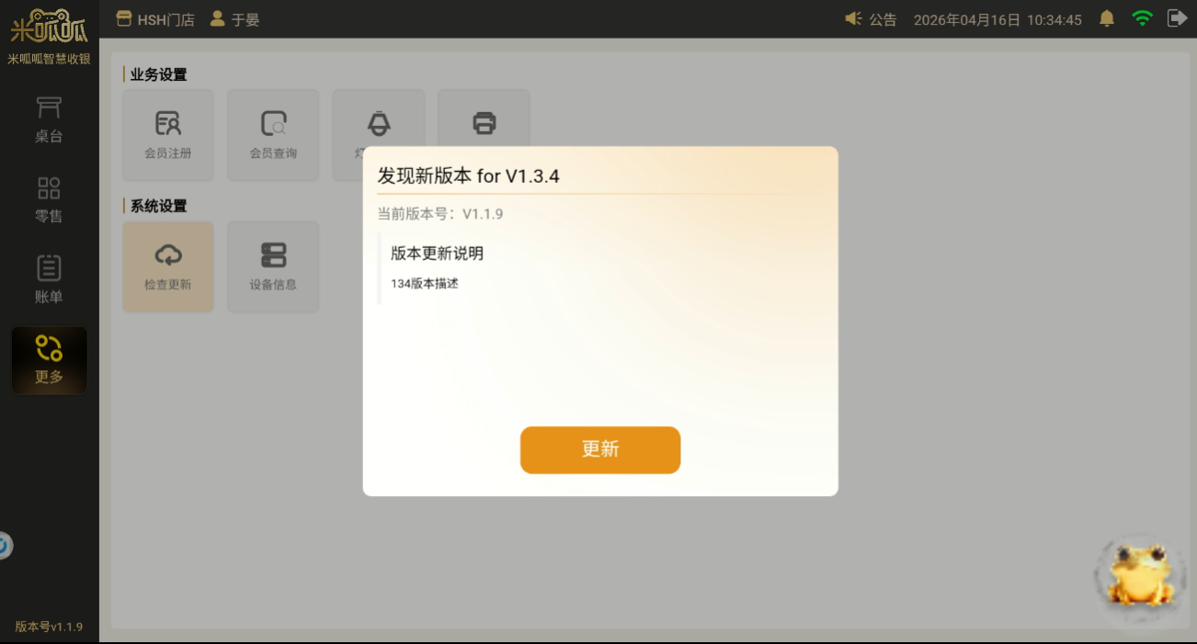Open the 会员注册 member registration tile
The height and width of the screenshot is (644, 1197).
168,134
